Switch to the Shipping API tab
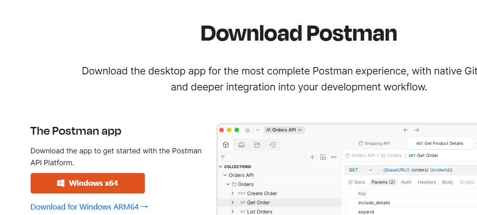The height and width of the screenshot is (215, 477). point(374,143)
